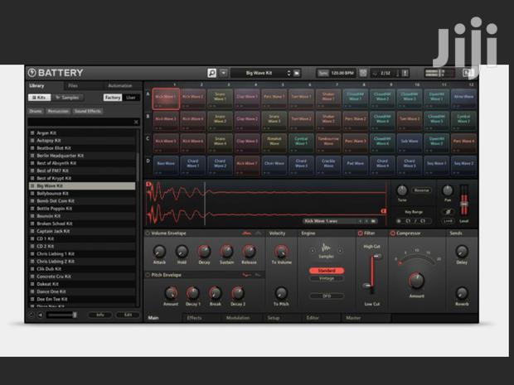Toggle the Filter power button

tap(361, 233)
